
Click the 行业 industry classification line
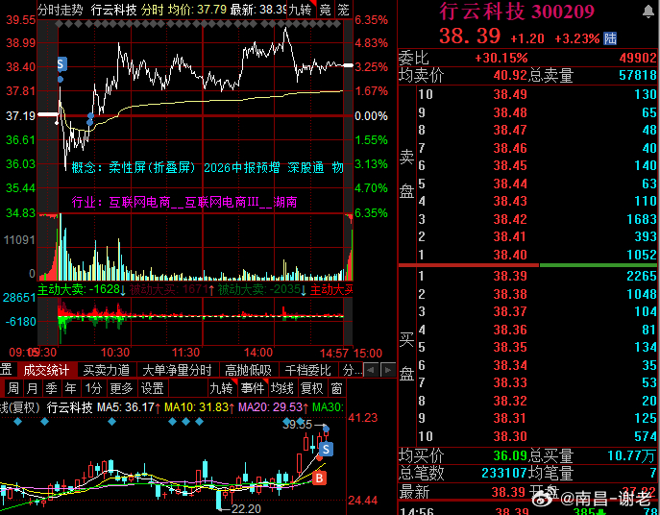(x=184, y=202)
